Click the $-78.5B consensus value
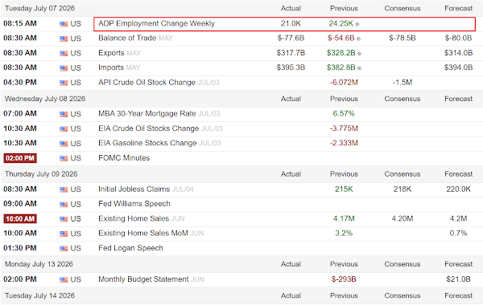483x305 pixels. (x=402, y=38)
